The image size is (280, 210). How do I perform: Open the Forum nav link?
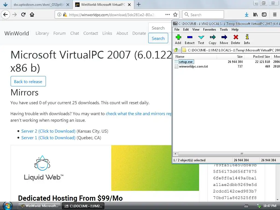(59, 33)
